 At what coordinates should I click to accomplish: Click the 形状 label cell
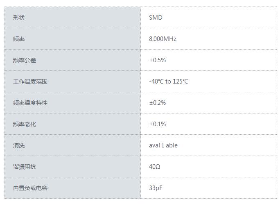click(19, 18)
